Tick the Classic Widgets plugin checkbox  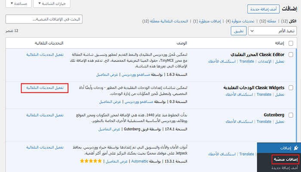291,88
